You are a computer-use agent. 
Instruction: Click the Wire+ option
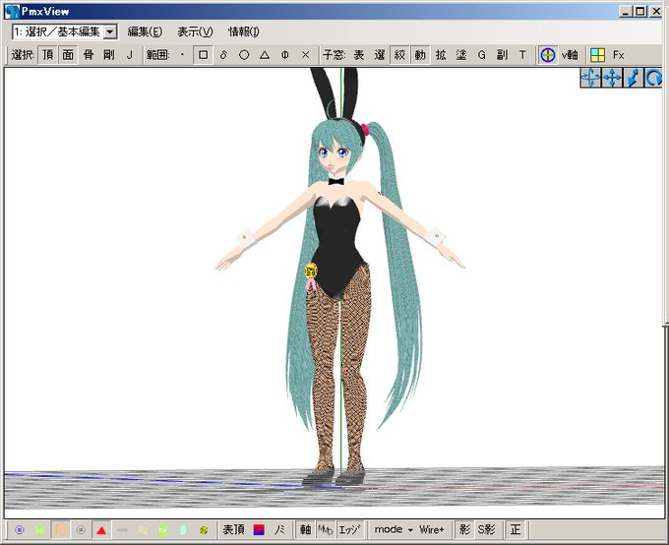[432, 530]
